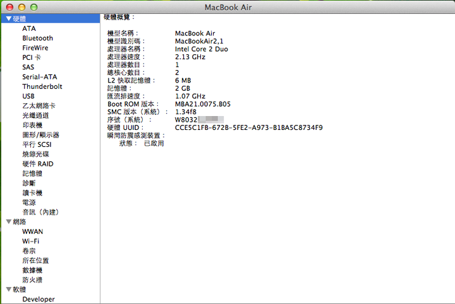Click the 6 MB L2 cache value
The image size is (455, 304).
[x=183, y=81]
